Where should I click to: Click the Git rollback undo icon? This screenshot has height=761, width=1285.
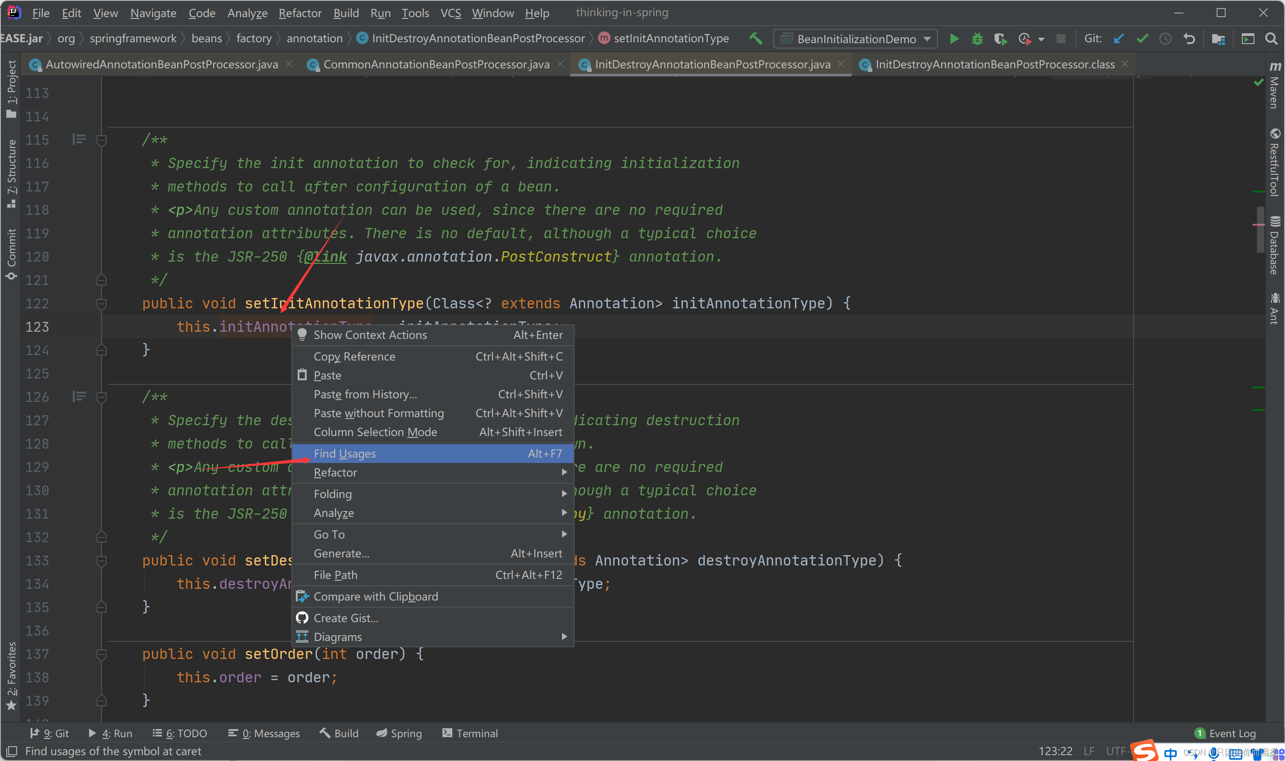tap(1189, 39)
